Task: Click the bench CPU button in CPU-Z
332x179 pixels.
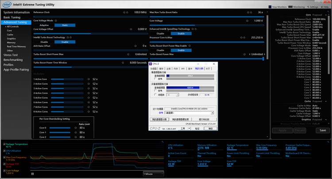Action: click(159, 119)
